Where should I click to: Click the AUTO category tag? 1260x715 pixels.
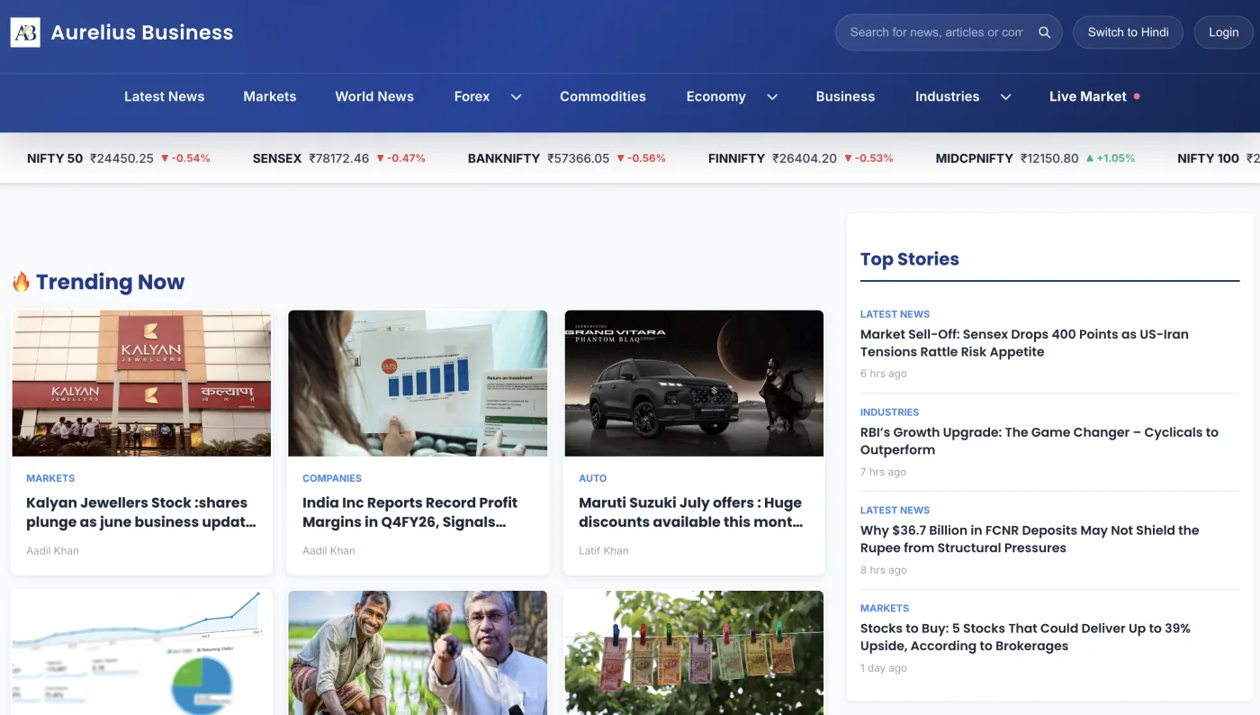pyautogui.click(x=592, y=478)
